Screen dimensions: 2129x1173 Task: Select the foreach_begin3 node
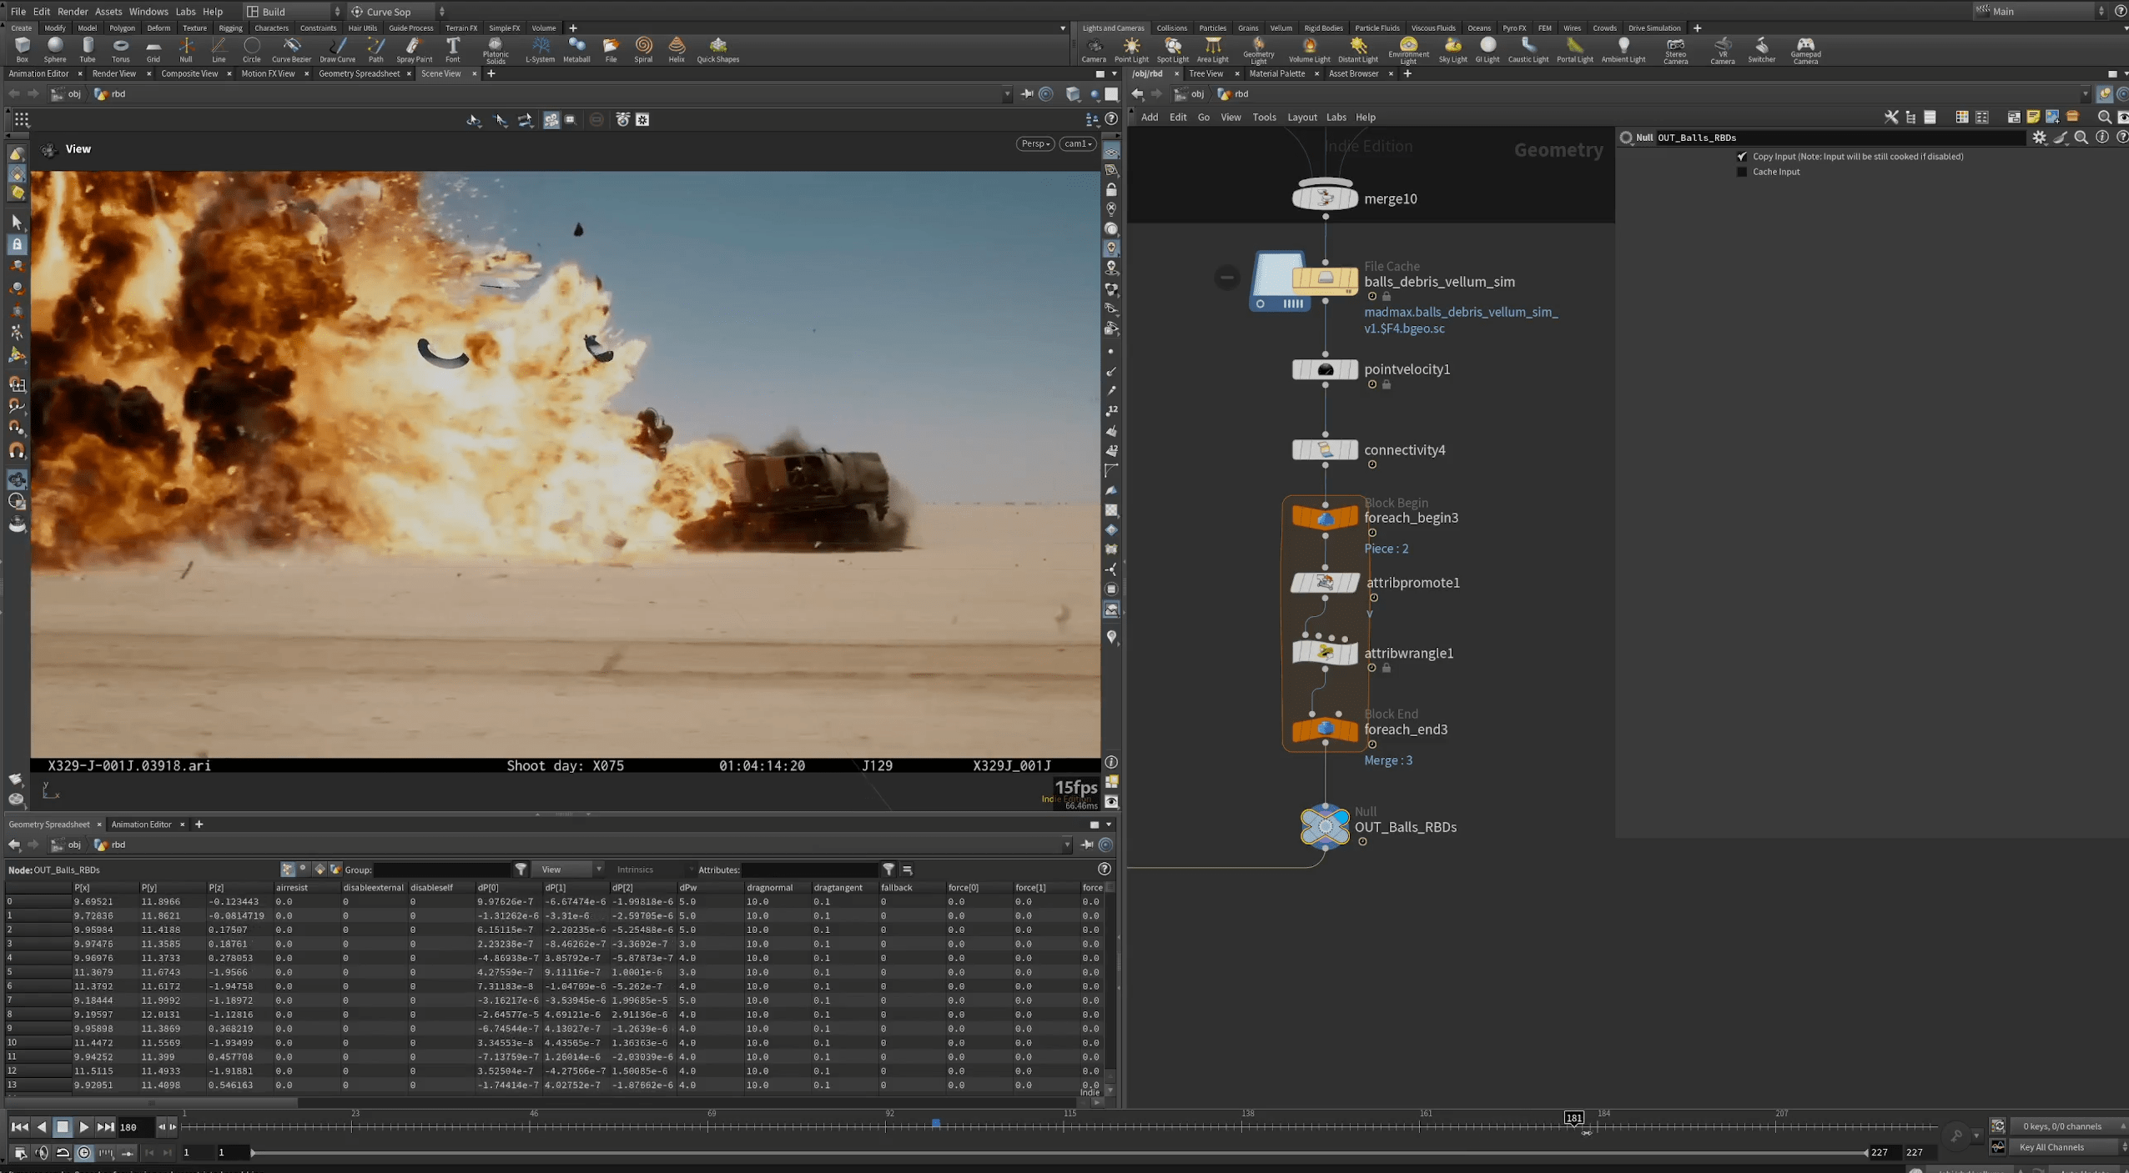coord(1325,518)
